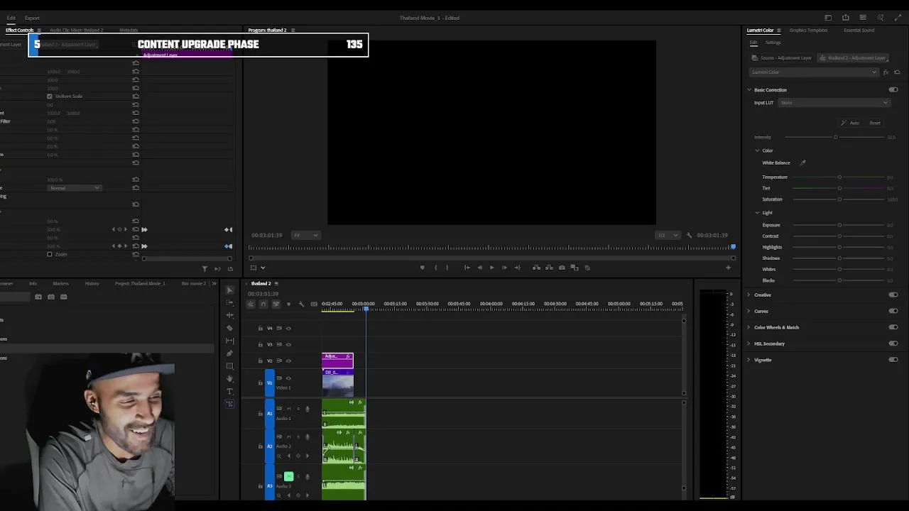Viewport: 909px width, 511px height.
Task: Open the Input LUT dropdown
Action: (834, 103)
